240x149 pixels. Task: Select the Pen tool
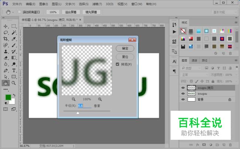[6, 71]
